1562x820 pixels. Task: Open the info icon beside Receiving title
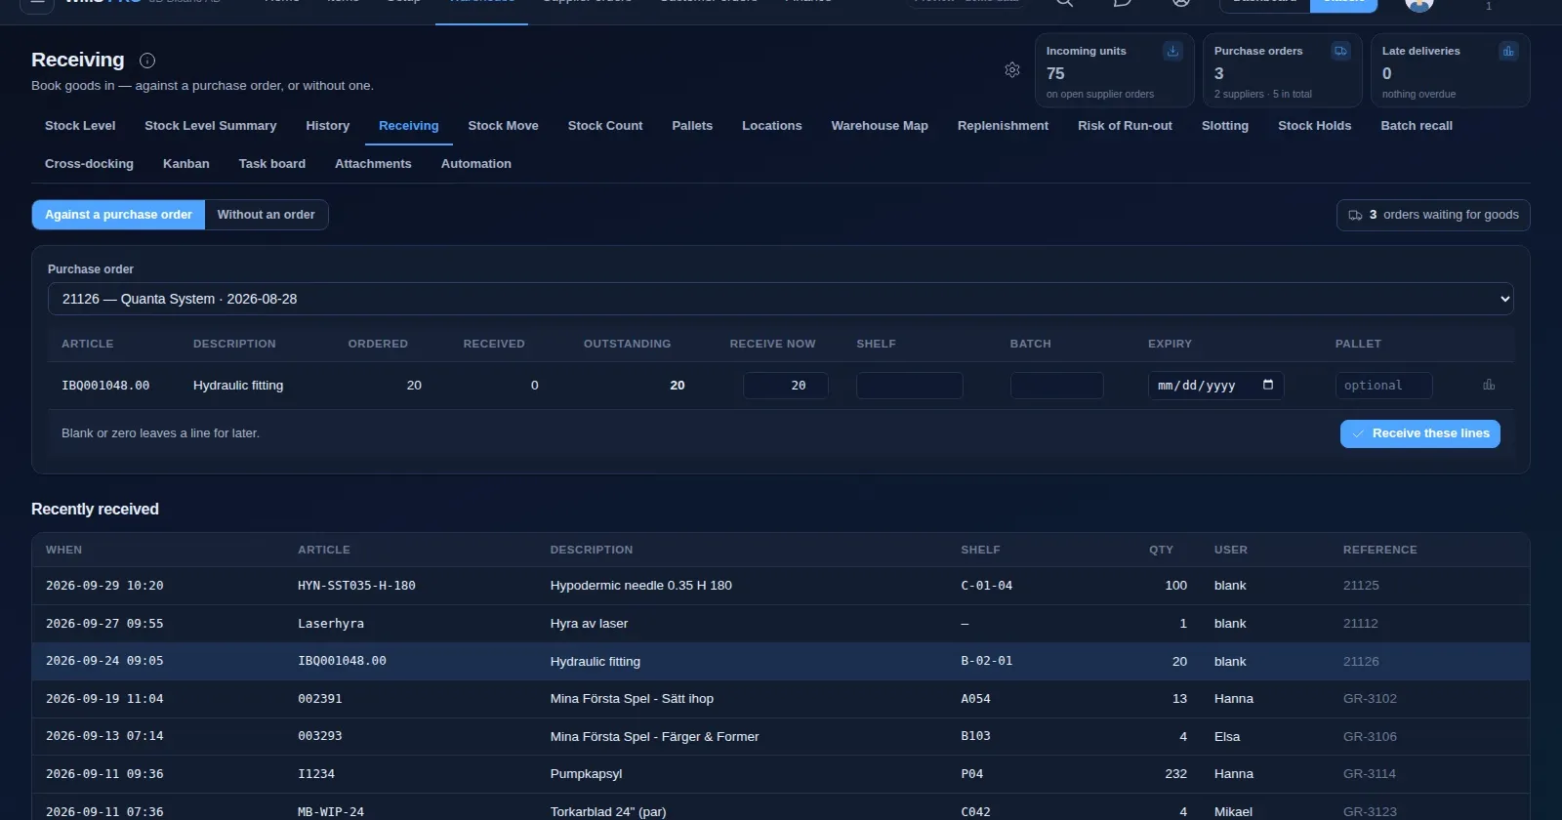point(147,61)
